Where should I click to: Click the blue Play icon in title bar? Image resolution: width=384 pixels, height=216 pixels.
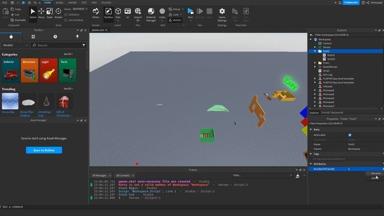23,2
